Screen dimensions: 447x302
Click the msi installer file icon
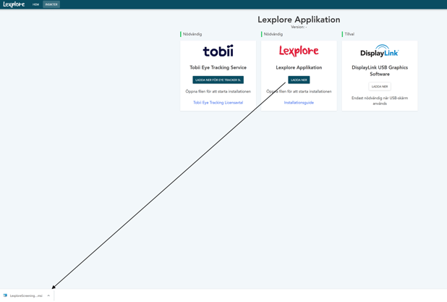coord(5,295)
